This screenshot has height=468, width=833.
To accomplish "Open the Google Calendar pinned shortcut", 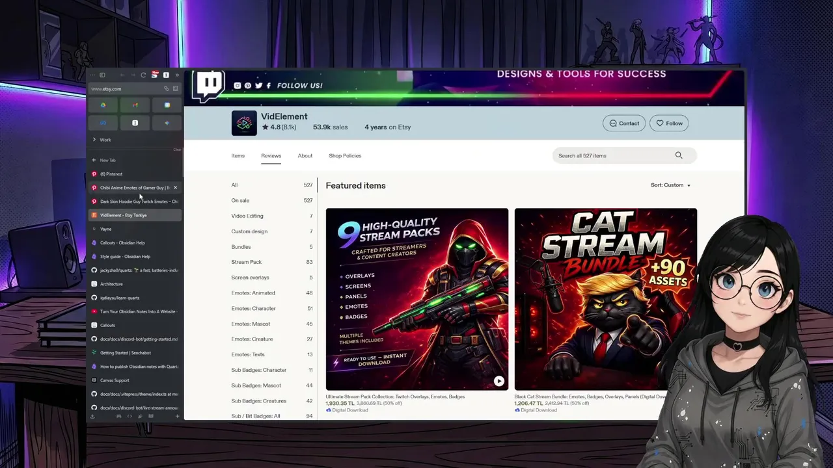I will pyautogui.click(x=167, y=105).
